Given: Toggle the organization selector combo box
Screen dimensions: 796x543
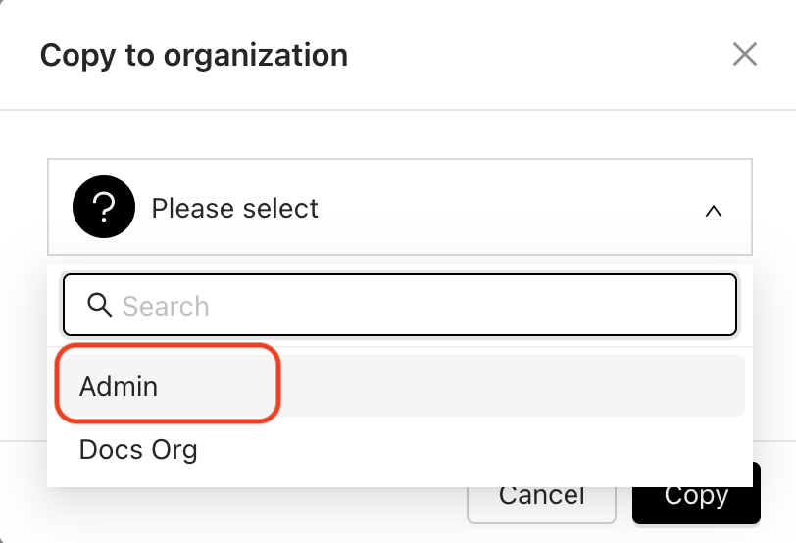Looking at the screenshot, I should [400, 208].
